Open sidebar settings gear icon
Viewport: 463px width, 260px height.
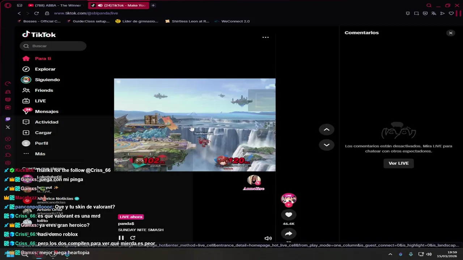point(8,163)
